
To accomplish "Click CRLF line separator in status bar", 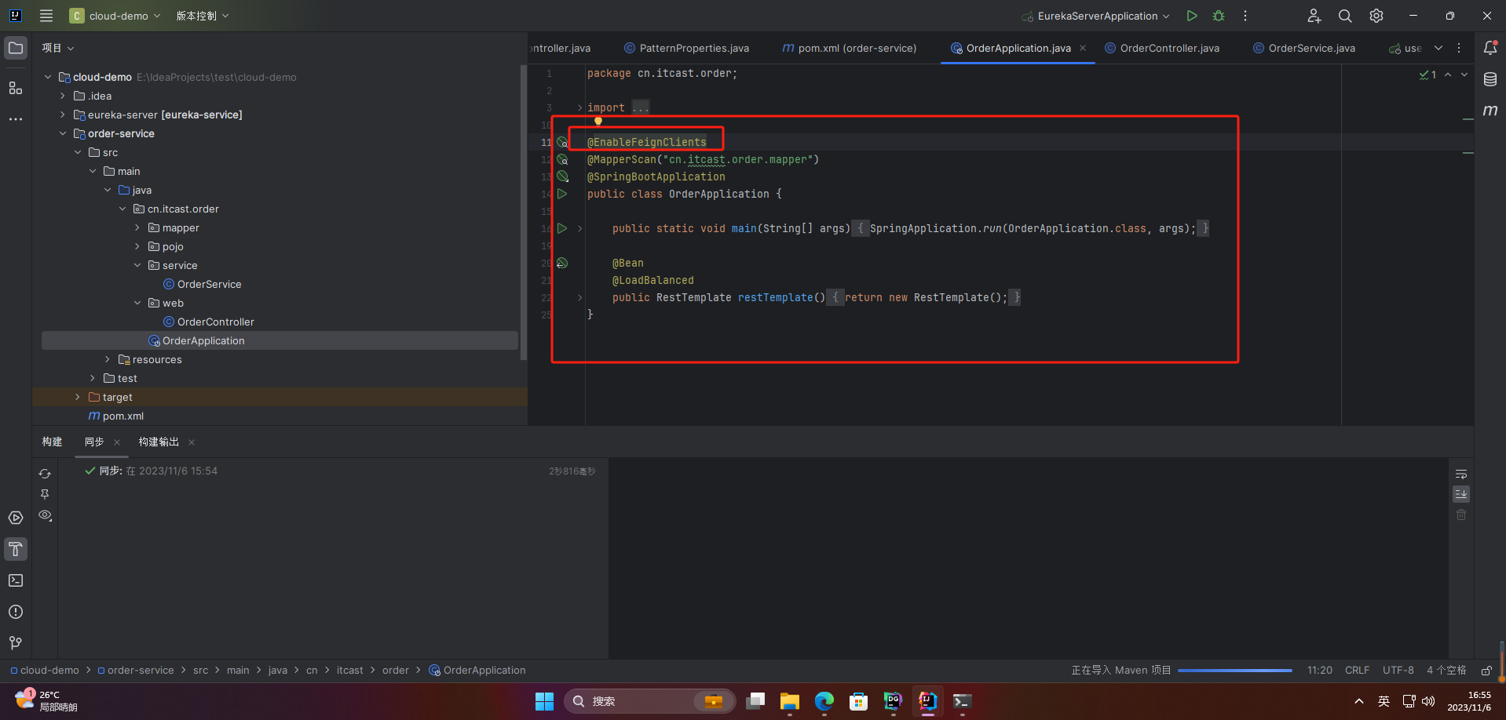I will pos(1357,670).
